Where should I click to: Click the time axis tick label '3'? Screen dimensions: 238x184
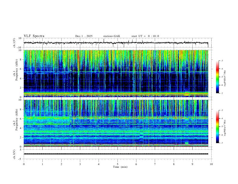[80, 164]
